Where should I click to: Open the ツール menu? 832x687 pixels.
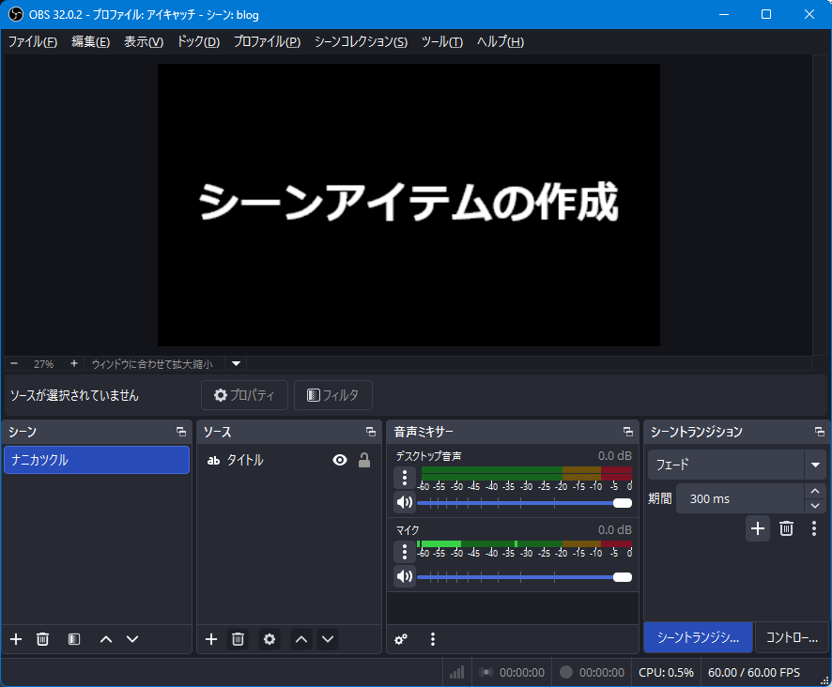click(x=441, y=41)
